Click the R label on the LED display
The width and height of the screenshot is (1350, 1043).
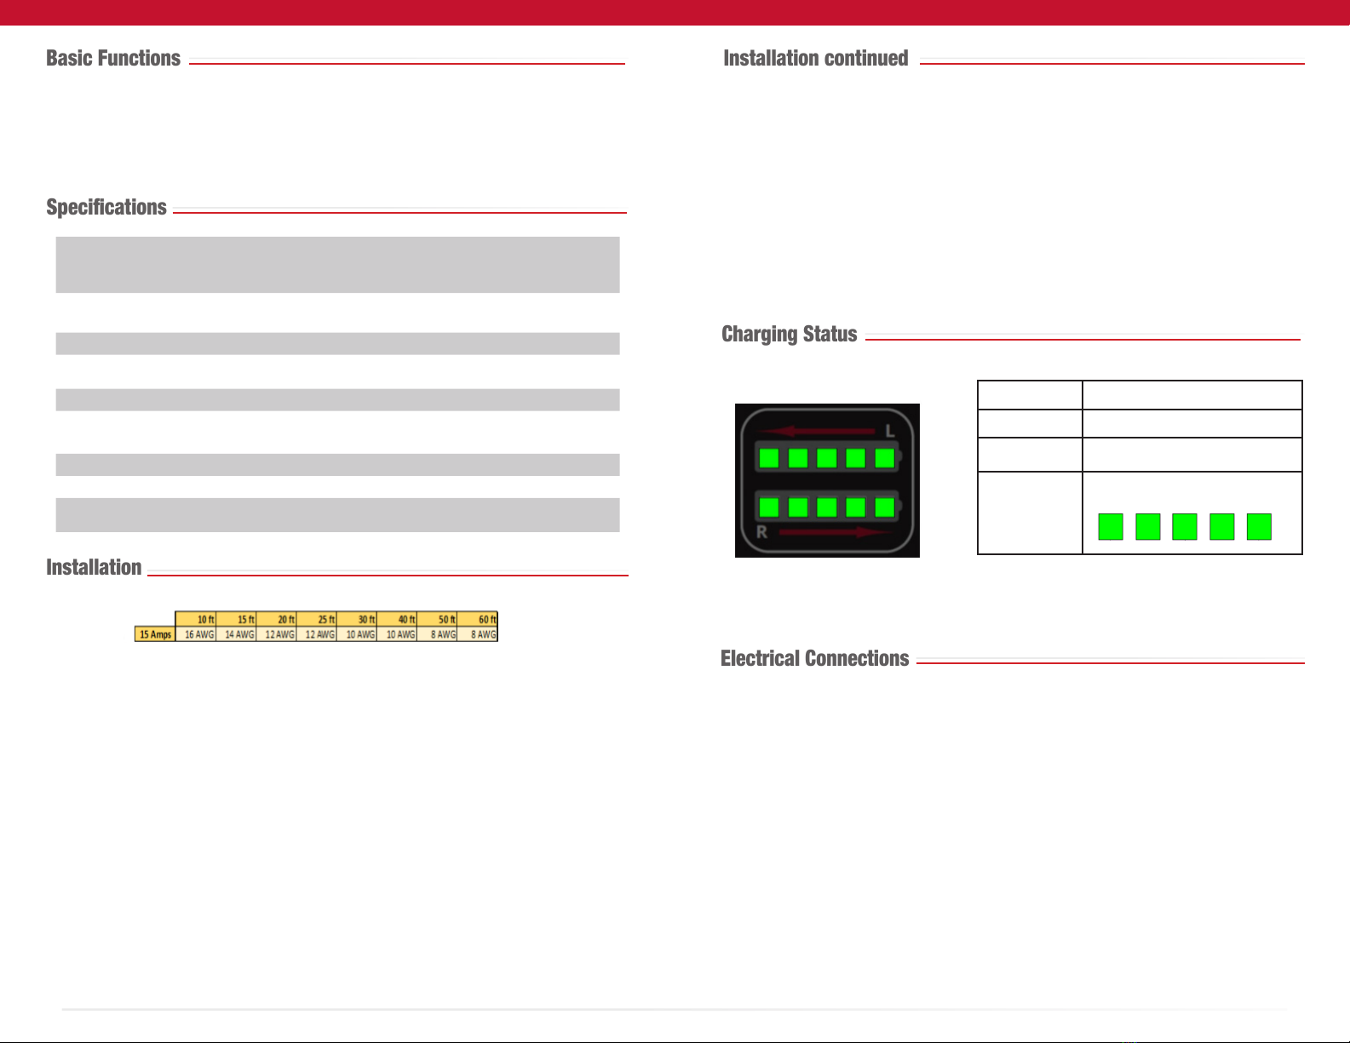[762, 532]
